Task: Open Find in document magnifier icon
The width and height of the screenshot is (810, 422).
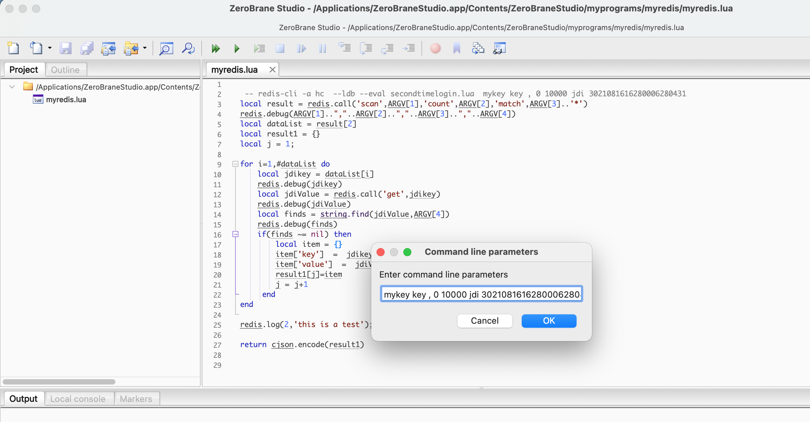Action: [x=166, y=48]
